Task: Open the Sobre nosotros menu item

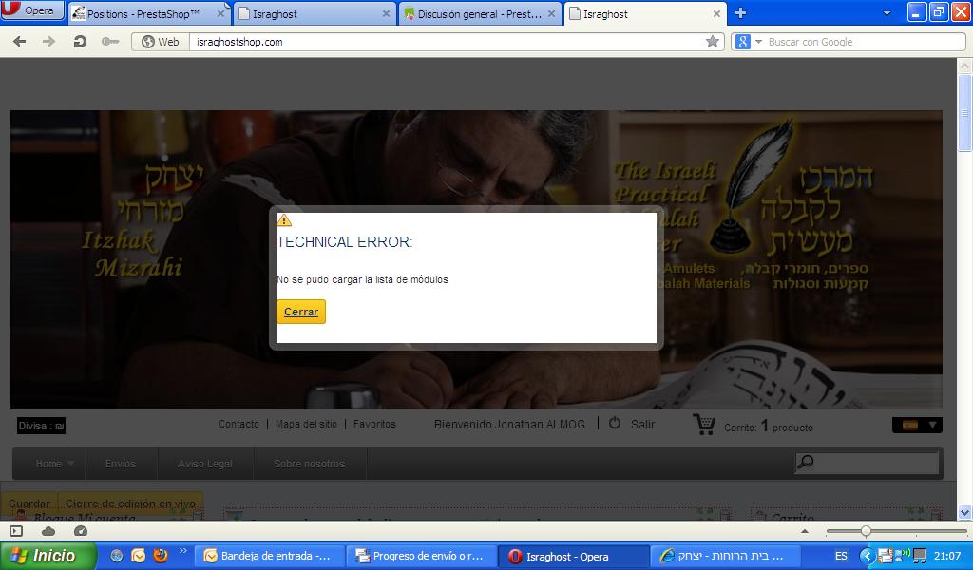Action: click(309, 464)
